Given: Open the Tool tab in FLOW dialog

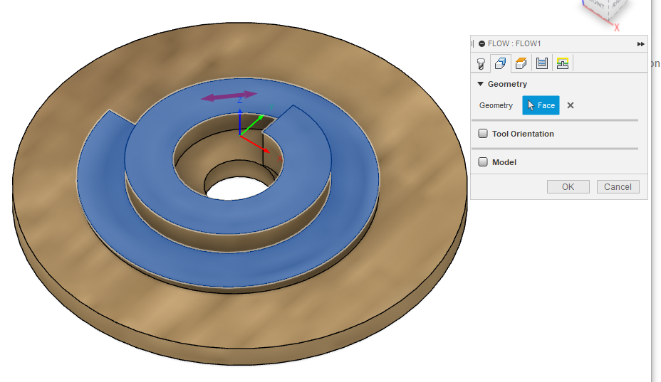Looking at the screenshot, I should pos(481,63).
